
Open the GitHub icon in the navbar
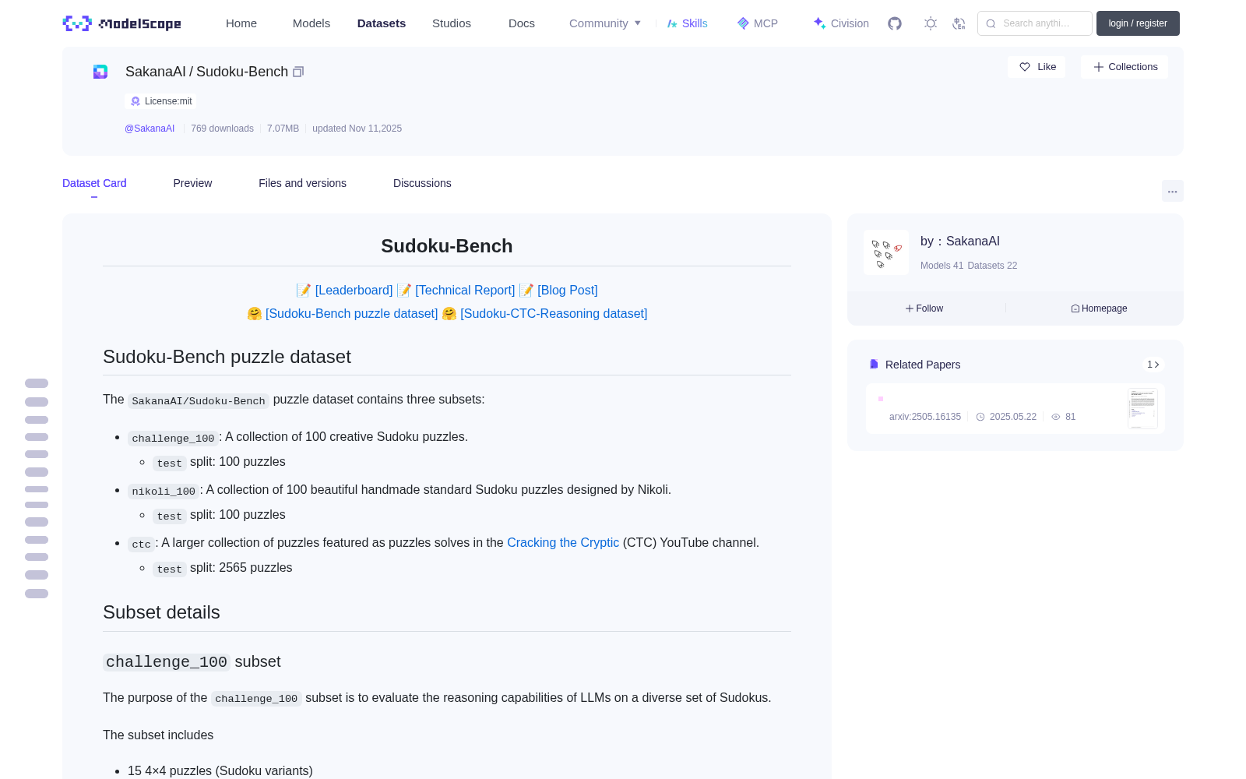[895, 23]
